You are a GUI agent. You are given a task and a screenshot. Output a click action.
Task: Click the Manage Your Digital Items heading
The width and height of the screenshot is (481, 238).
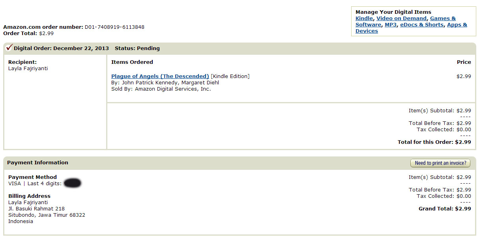393,12
